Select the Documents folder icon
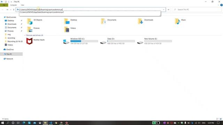The width and height of the screenshot is (223, 125). coord(103,22)
